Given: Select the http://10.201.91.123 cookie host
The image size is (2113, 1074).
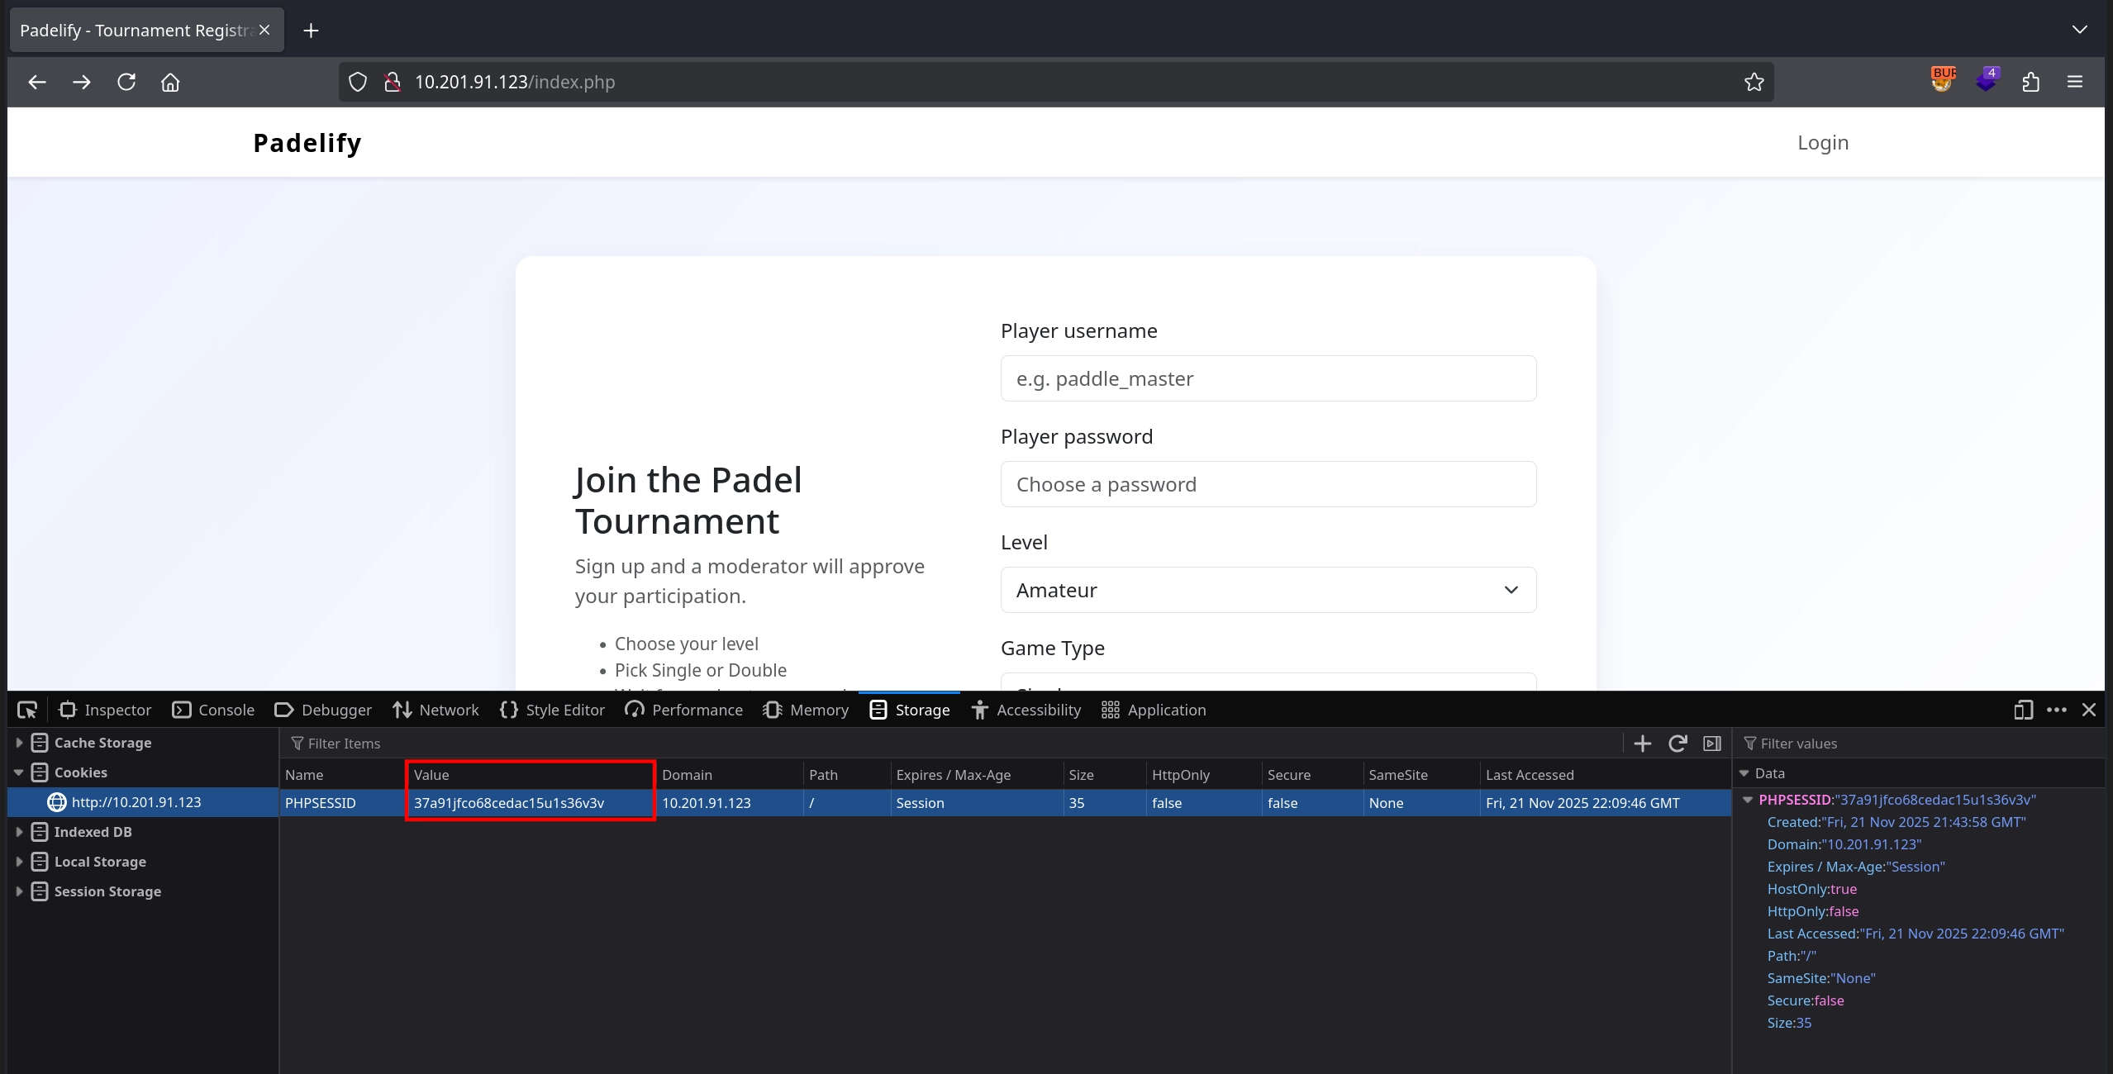Looking at the screenshot, I should [x=136, y=802].
